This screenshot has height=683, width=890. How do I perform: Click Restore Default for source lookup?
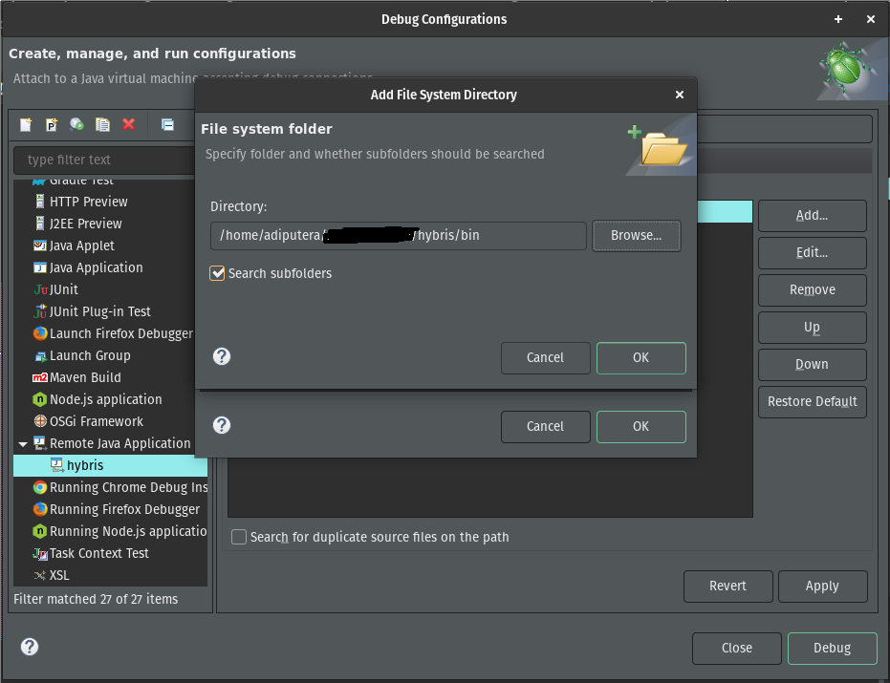click(x=812, y=402)
